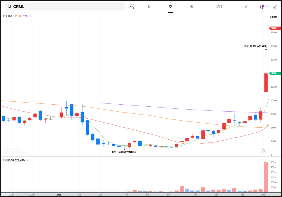Click the CRML ticker search field

pyautogui.click(x=67, y=6)
